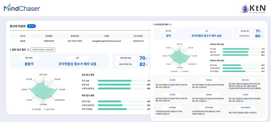
Task: Click the 응시자 column header
Action: pyautogui.click(x=23, y=36)
